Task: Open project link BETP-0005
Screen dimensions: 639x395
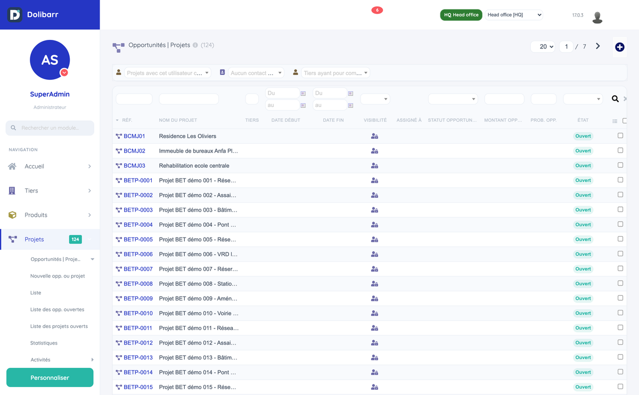Action: [138, 239]
